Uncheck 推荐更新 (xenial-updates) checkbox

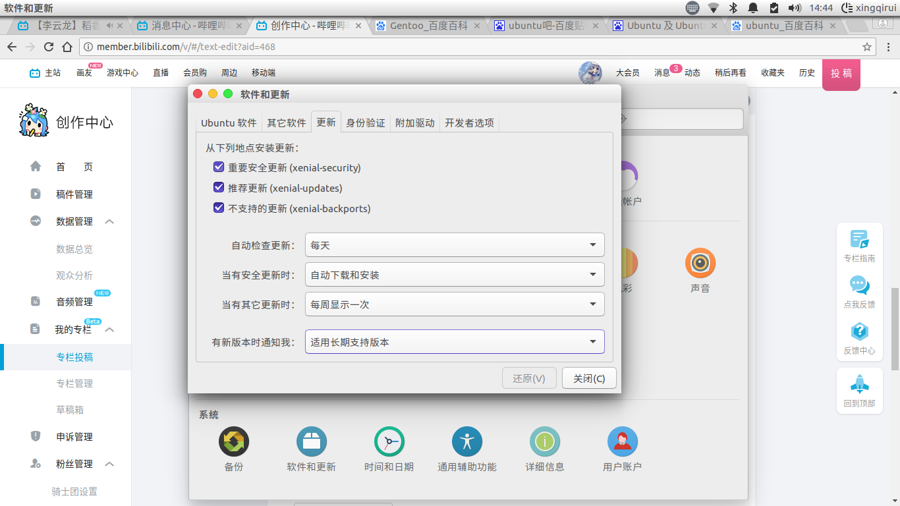219,188
